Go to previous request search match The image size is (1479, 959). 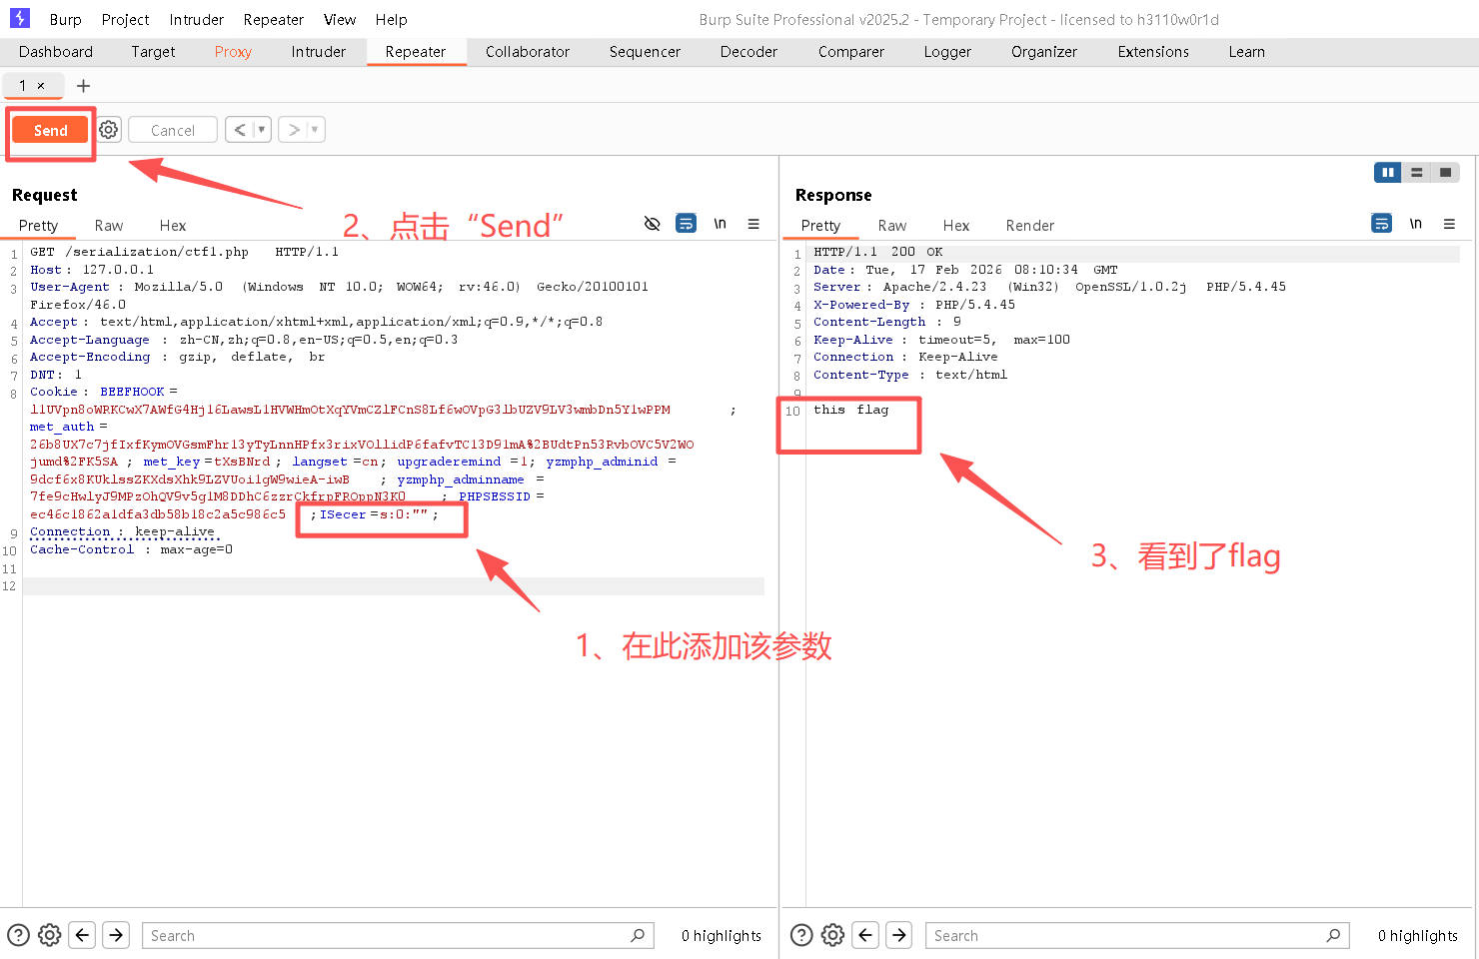tap(83, 935)
